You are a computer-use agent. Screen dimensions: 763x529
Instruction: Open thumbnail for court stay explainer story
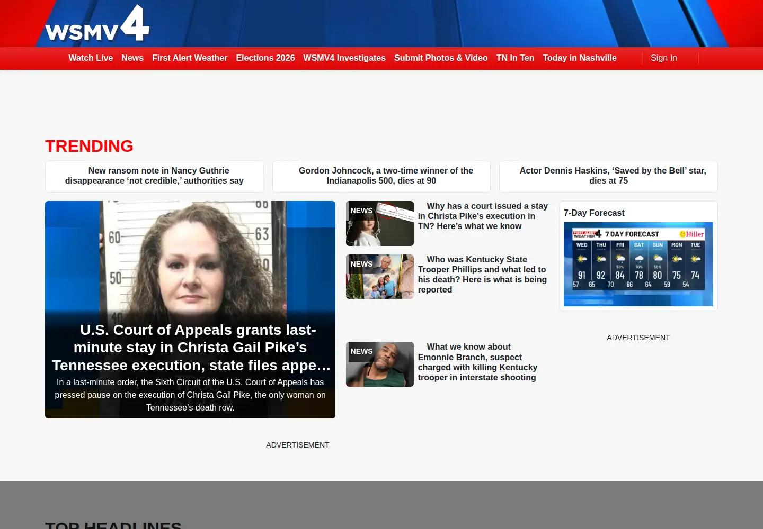tap(380, 223)
